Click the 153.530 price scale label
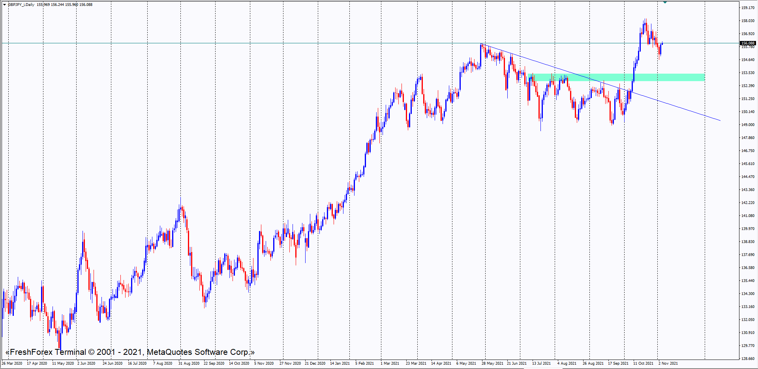758x369 pixels. coord(748,73)
